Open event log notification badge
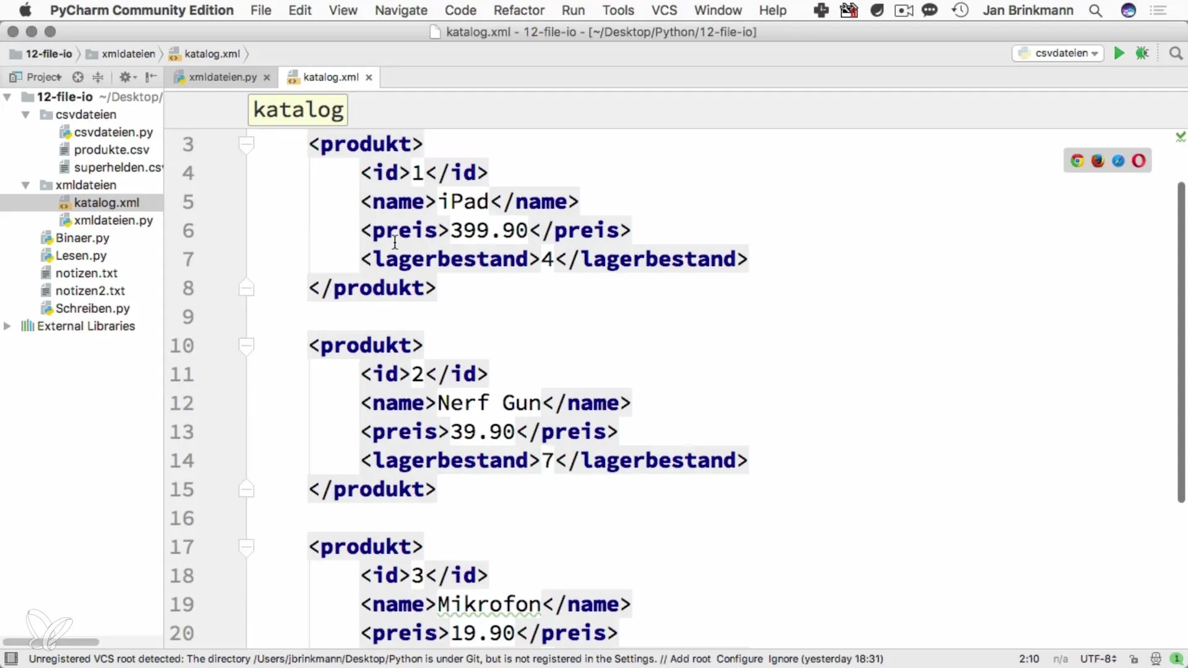The height and width of the screenshot is (668, 1188). pos(1177,659)
